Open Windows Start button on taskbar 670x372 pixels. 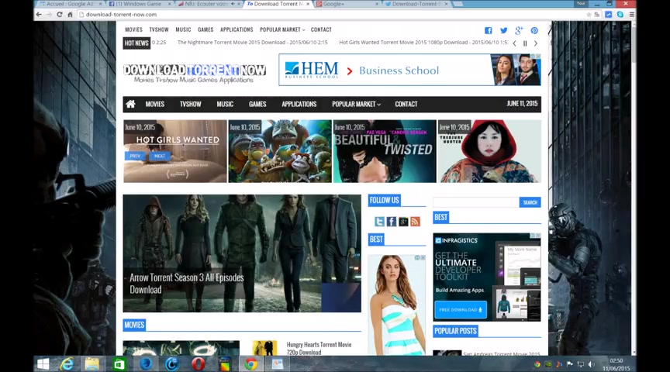pos(43,364)
